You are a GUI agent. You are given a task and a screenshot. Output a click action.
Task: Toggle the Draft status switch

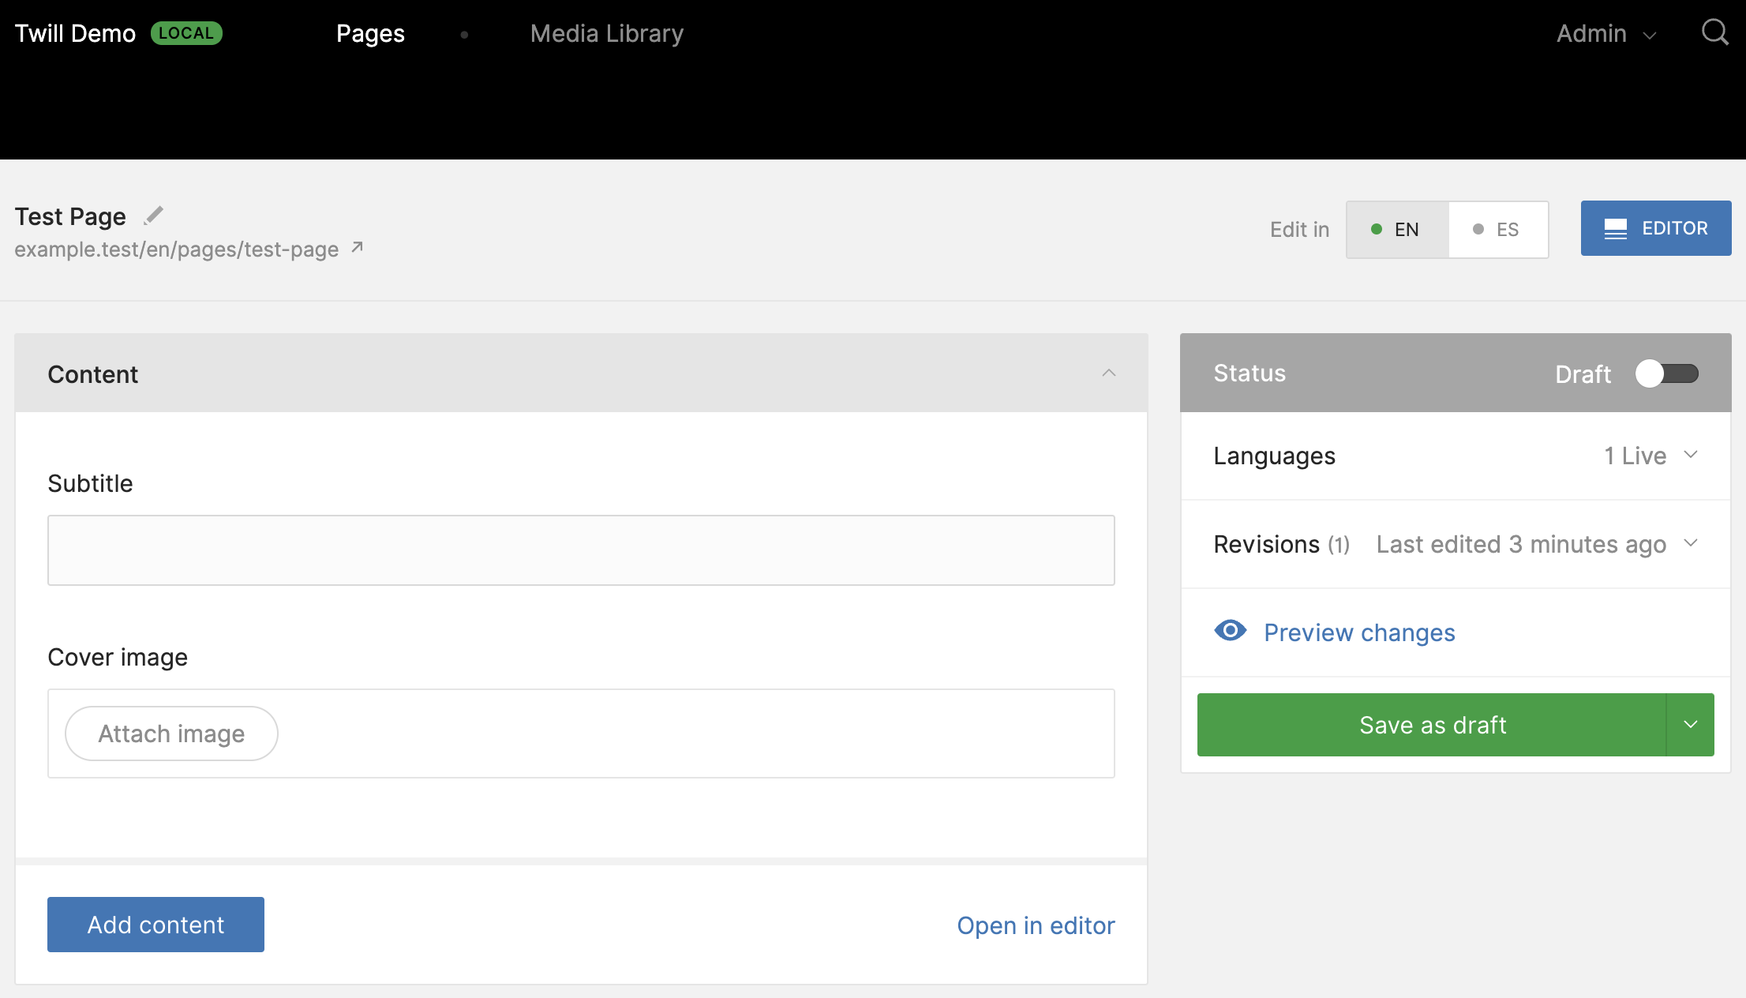(1668, 373)
